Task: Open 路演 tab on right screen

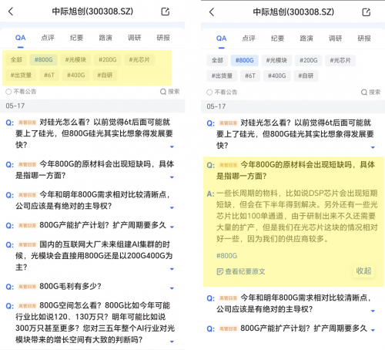Action: click(x=306, y=39)
